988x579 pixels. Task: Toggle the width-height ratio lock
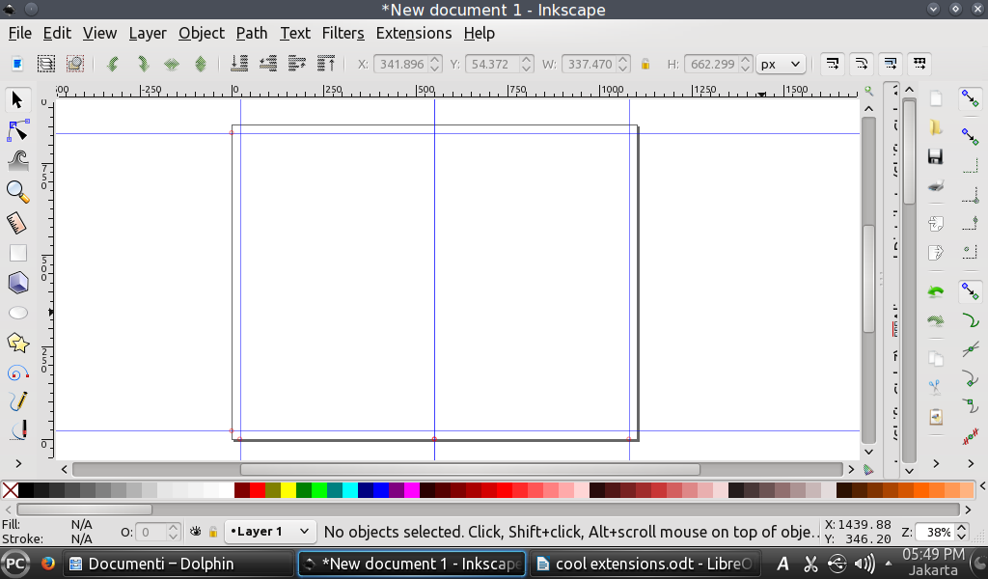click(x=645, y=65)
